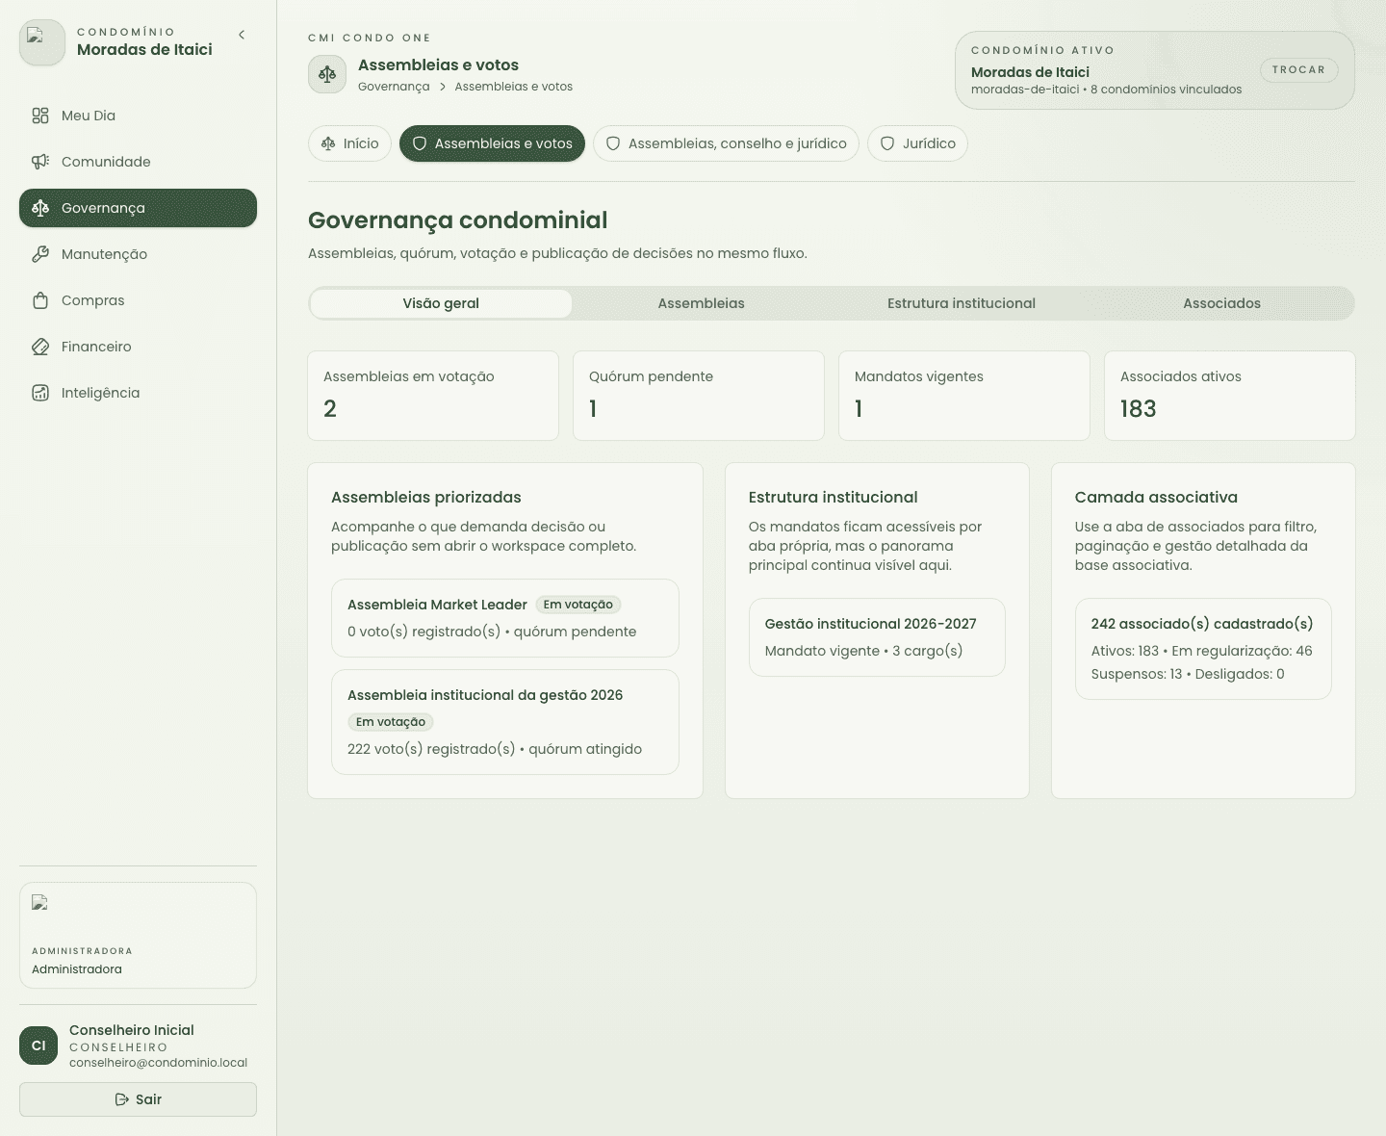Click the shield icon in Assembleias, conselho e jurídico pill
The height and width of the screenshot is (1136, 1386).
613,143
